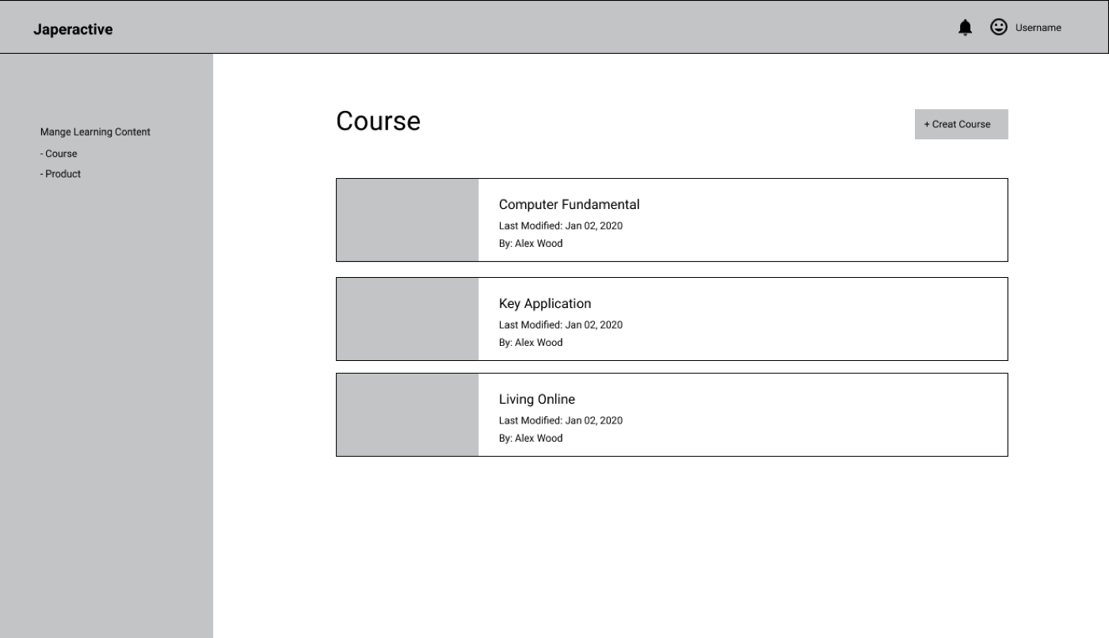This screenshot has height=638, width=1109.
Task: Open the Computer Fundamental course title
Action: pos(569,204)
